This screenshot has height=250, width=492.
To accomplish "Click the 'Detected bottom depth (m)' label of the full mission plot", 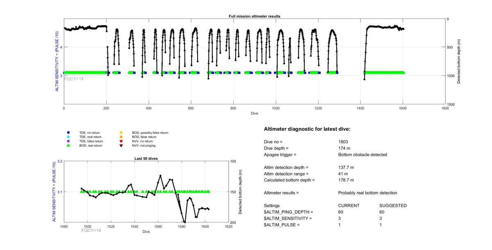I will pos(459,62).
